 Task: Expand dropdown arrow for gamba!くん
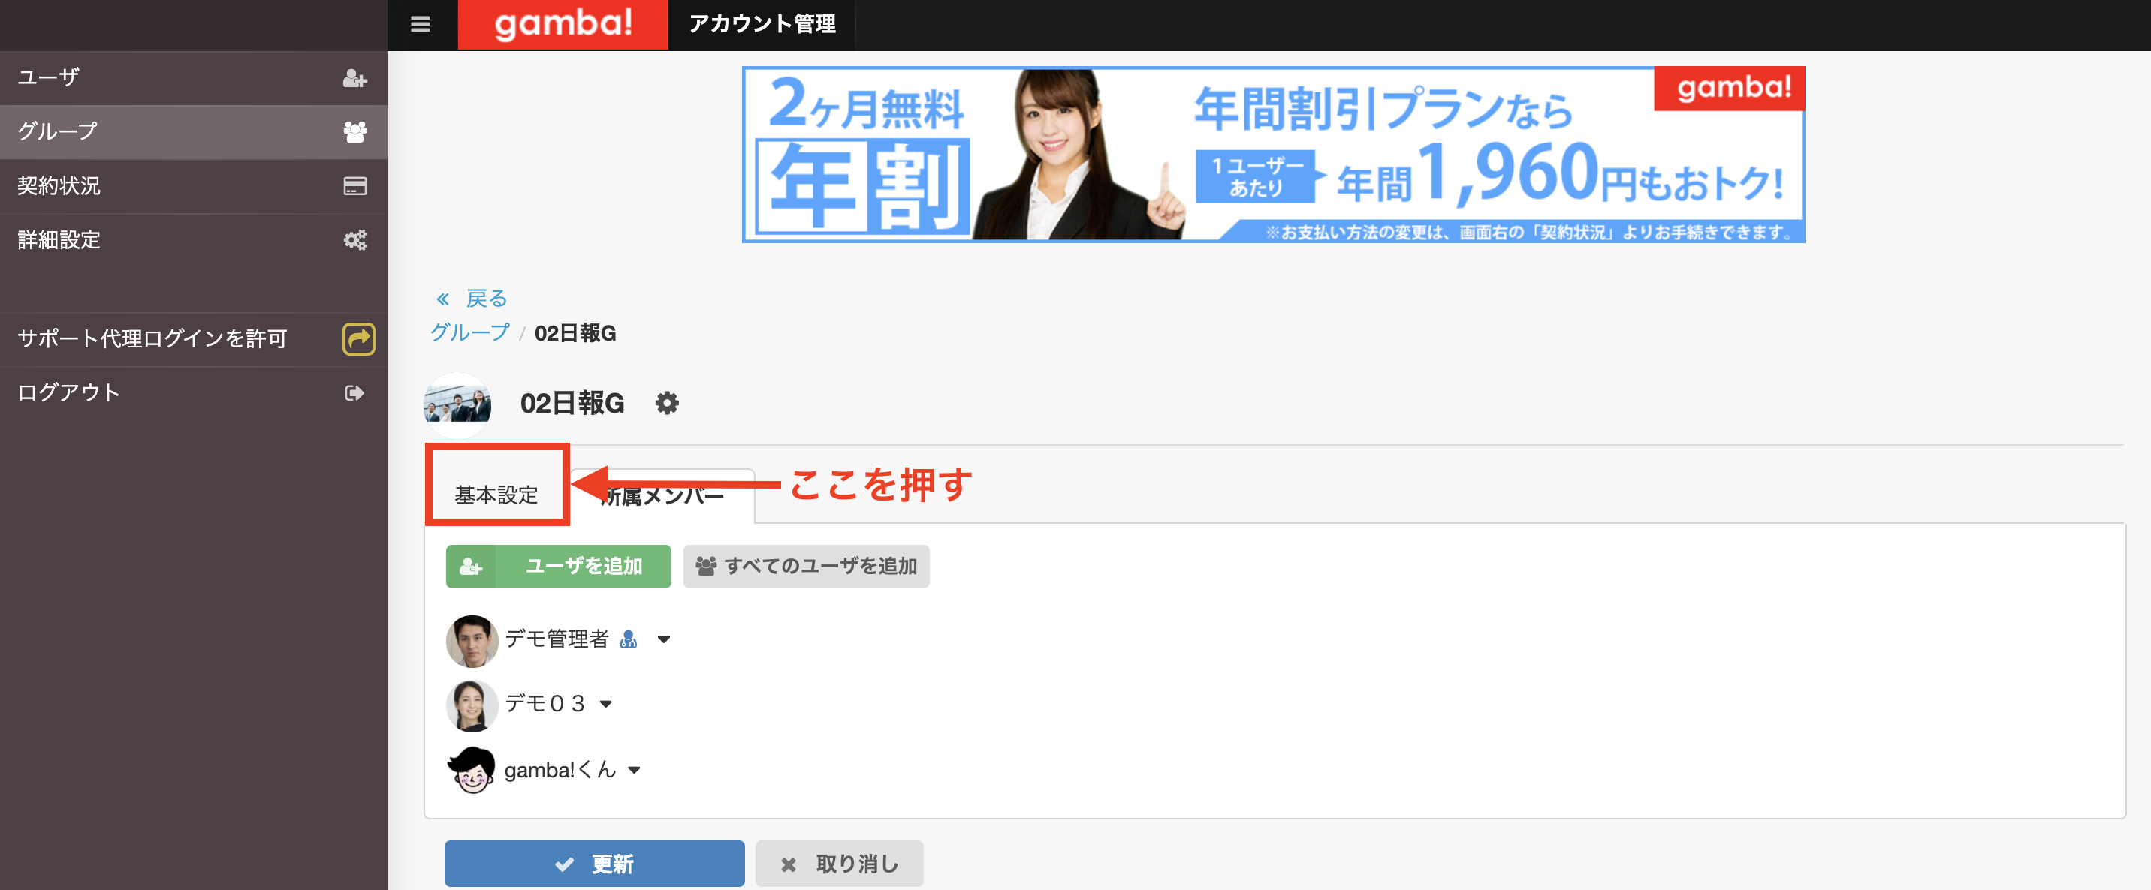click(635, 770)
